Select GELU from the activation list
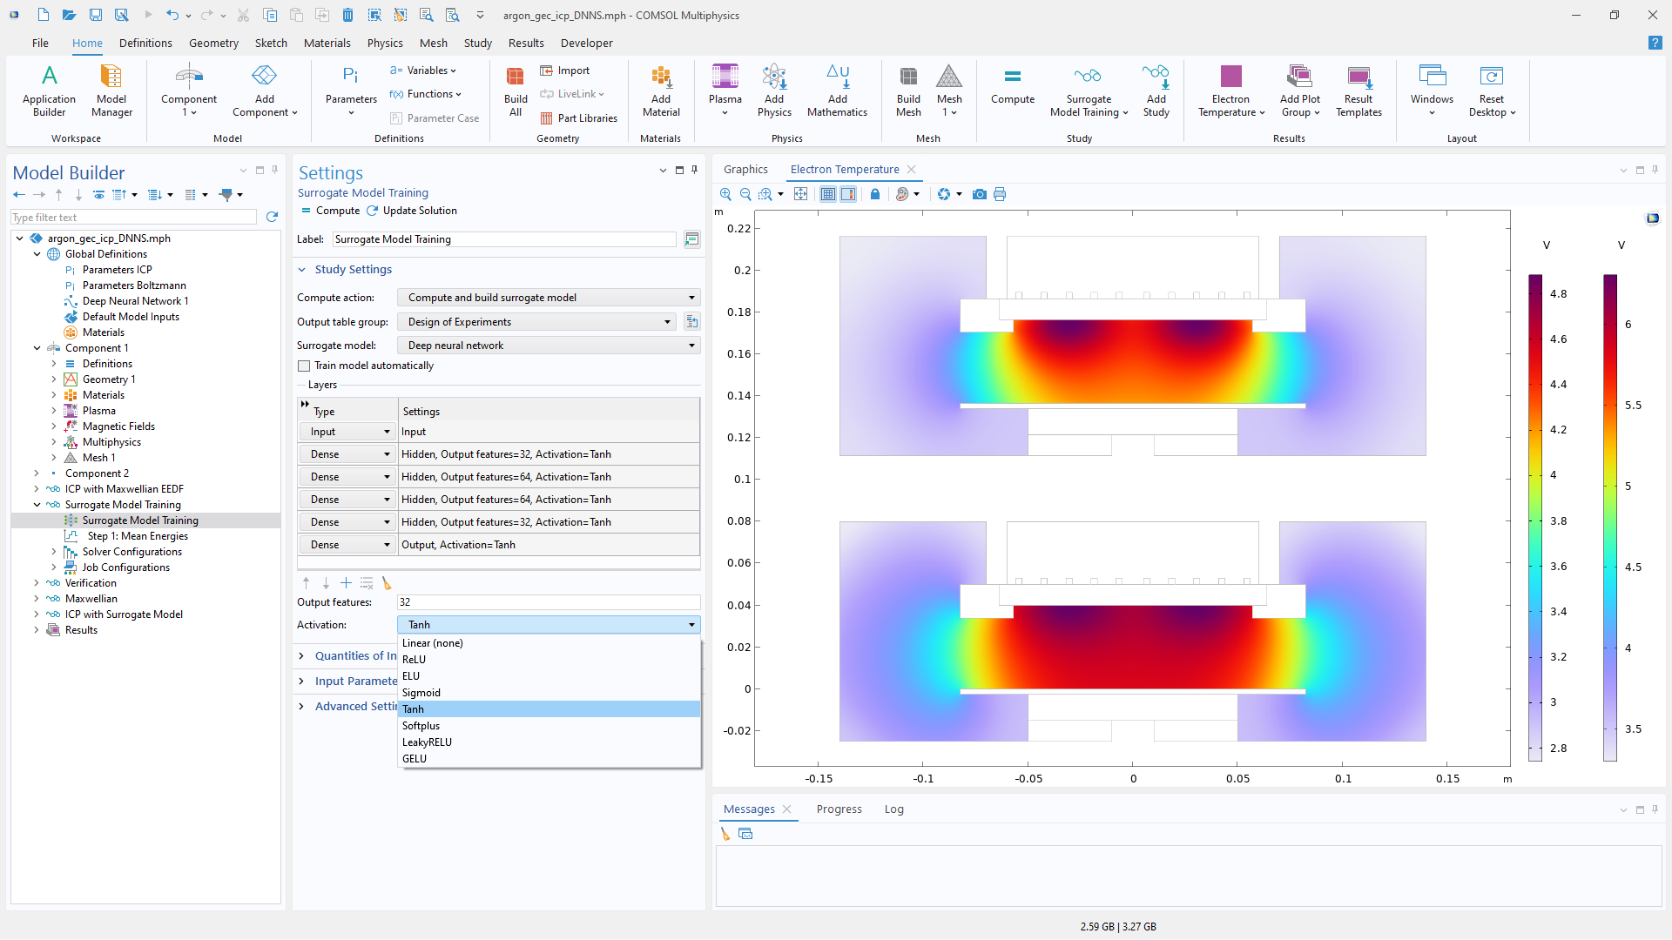 549,759
